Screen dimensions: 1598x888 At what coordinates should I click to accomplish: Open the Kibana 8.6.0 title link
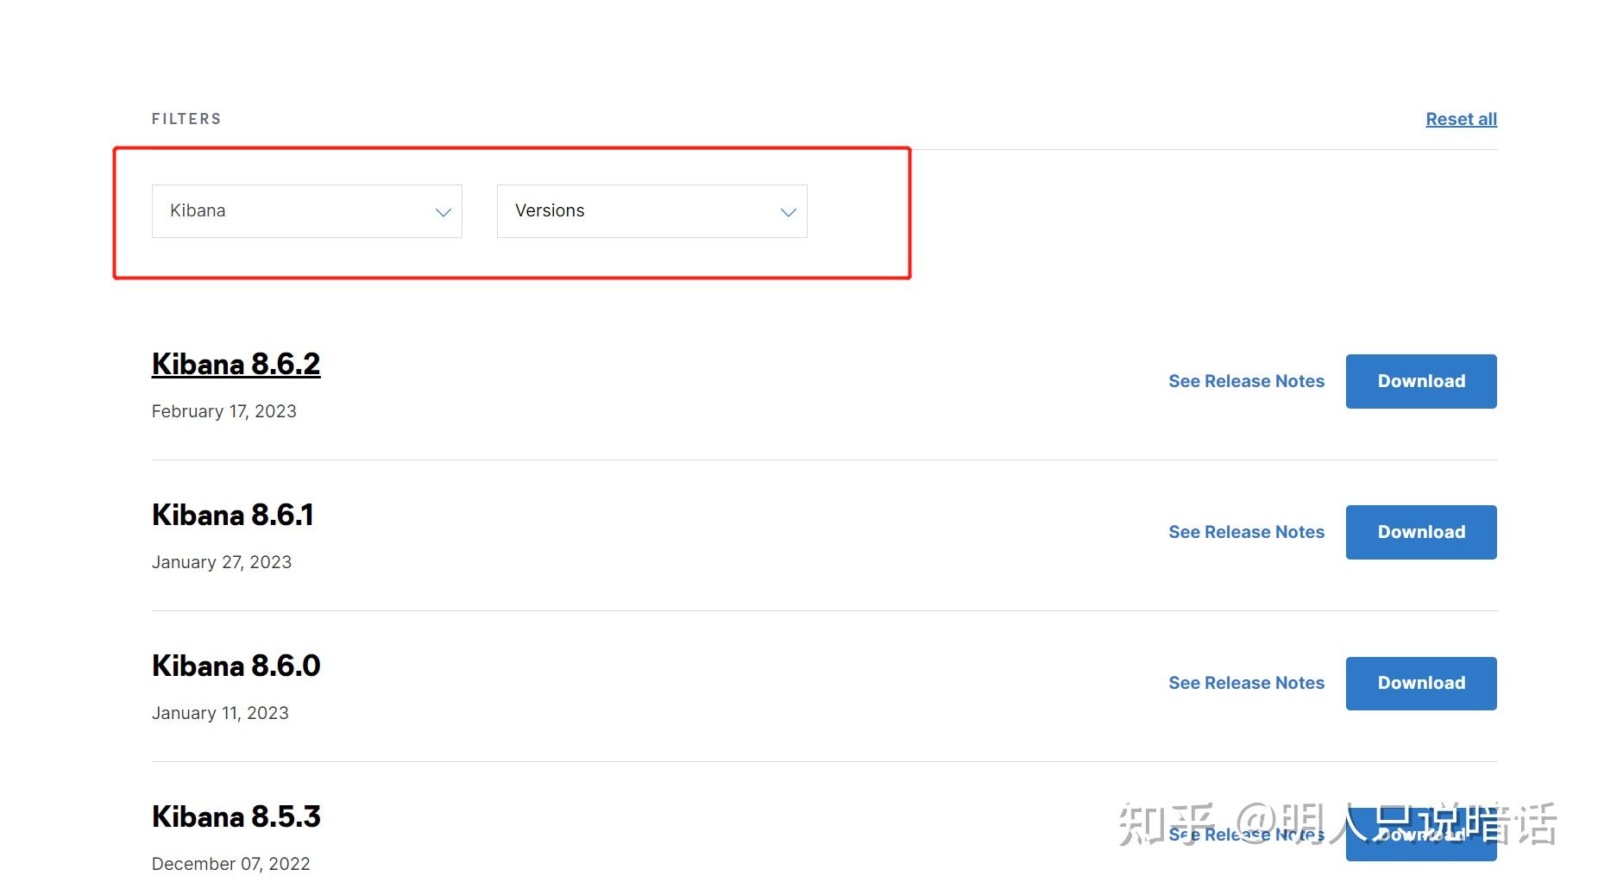click(x=236, y=665)
